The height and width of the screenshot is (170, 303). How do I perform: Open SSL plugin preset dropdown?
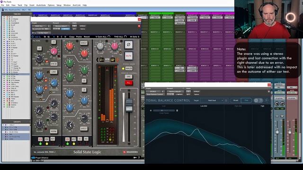tap(61, 26)
